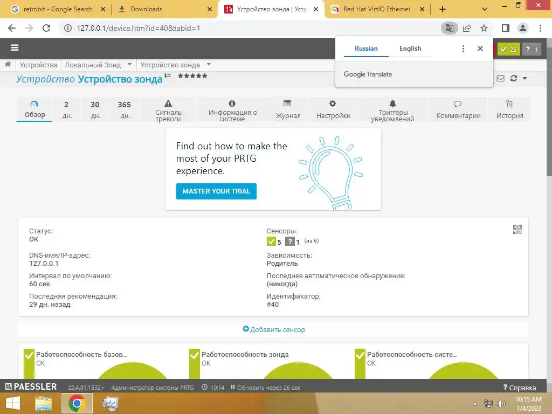The height and width of the screenshot is (414, 552).
Task: Open Работоспособность зонда sensor
Action: (x=245, y=355)
